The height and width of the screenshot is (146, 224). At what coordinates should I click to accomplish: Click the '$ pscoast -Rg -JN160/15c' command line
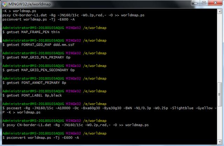(x=110, y=108)
